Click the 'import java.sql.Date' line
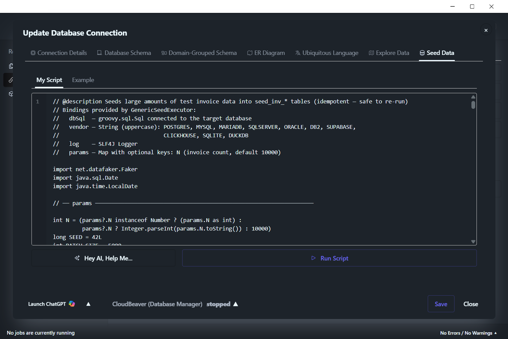508x339 pixels. coord(85,178)
